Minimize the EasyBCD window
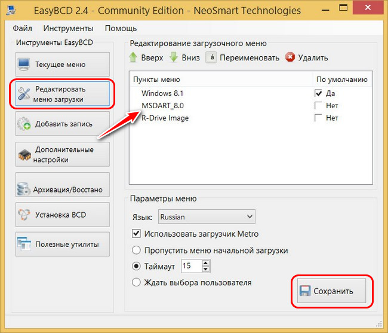Screen dimensions: 388x333 [325, 10]
